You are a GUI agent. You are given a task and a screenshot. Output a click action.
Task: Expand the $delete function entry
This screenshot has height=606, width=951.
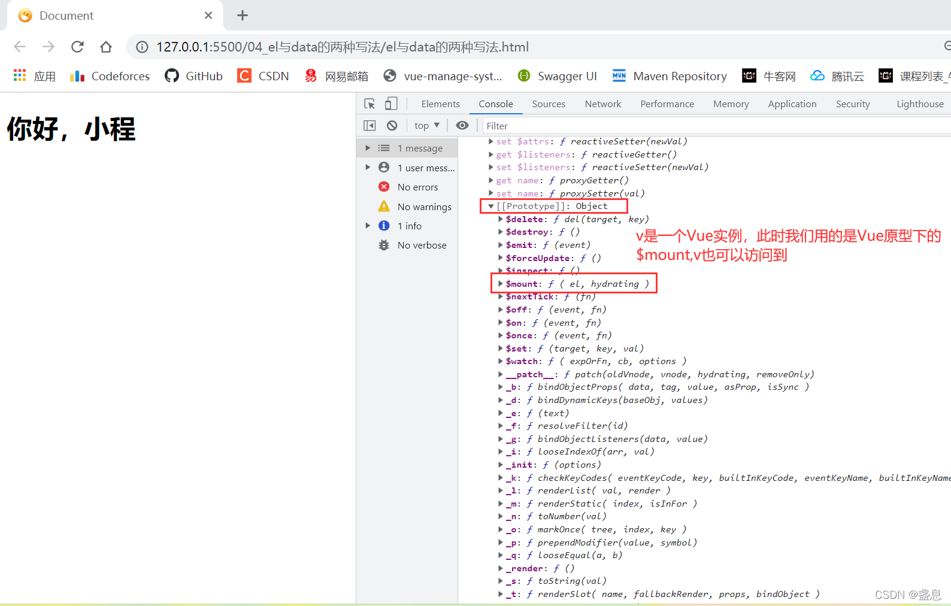pyautogui.click(x=501, y=219)
